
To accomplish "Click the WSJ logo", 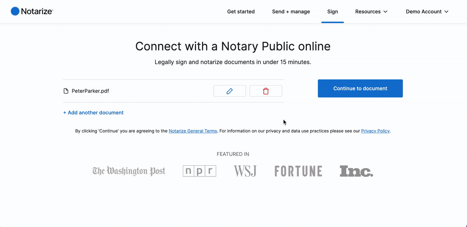I will point(245,171).
